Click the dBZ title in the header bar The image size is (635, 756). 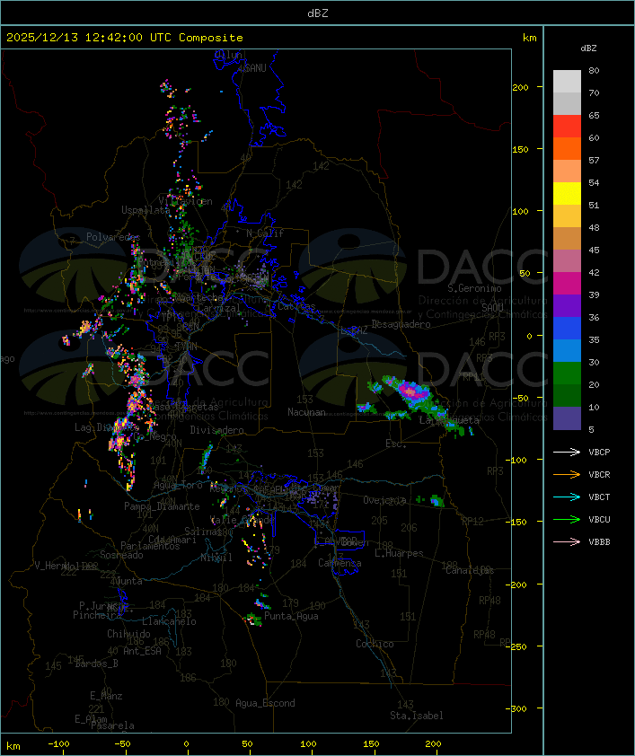click(318, 13)
